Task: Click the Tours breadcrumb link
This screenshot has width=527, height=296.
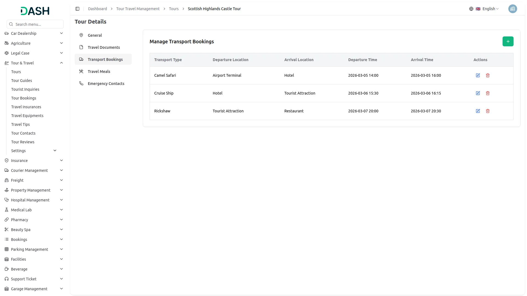Action: coord(174,9)
